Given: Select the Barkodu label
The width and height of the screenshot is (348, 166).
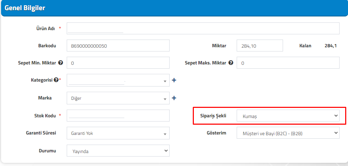Looking at the screenshot, I should [47, 46].
